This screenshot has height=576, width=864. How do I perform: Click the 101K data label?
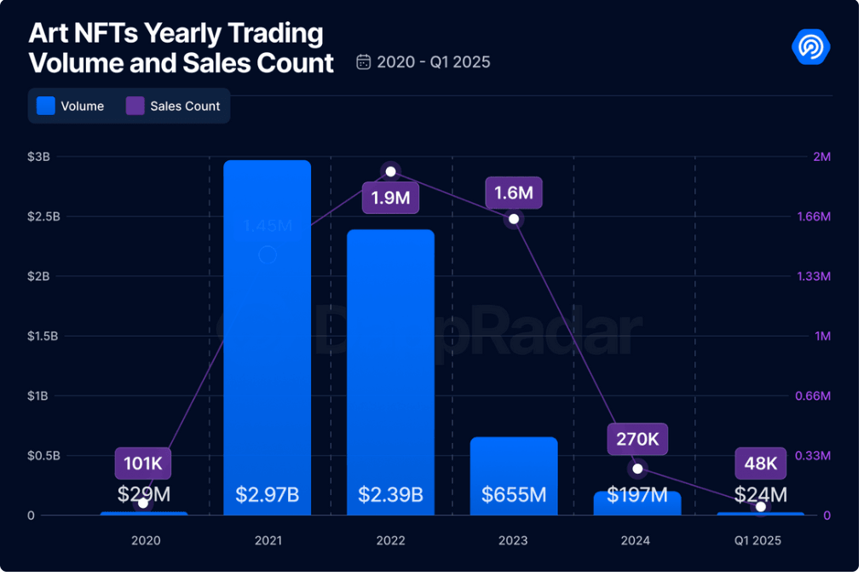point(143,464)
